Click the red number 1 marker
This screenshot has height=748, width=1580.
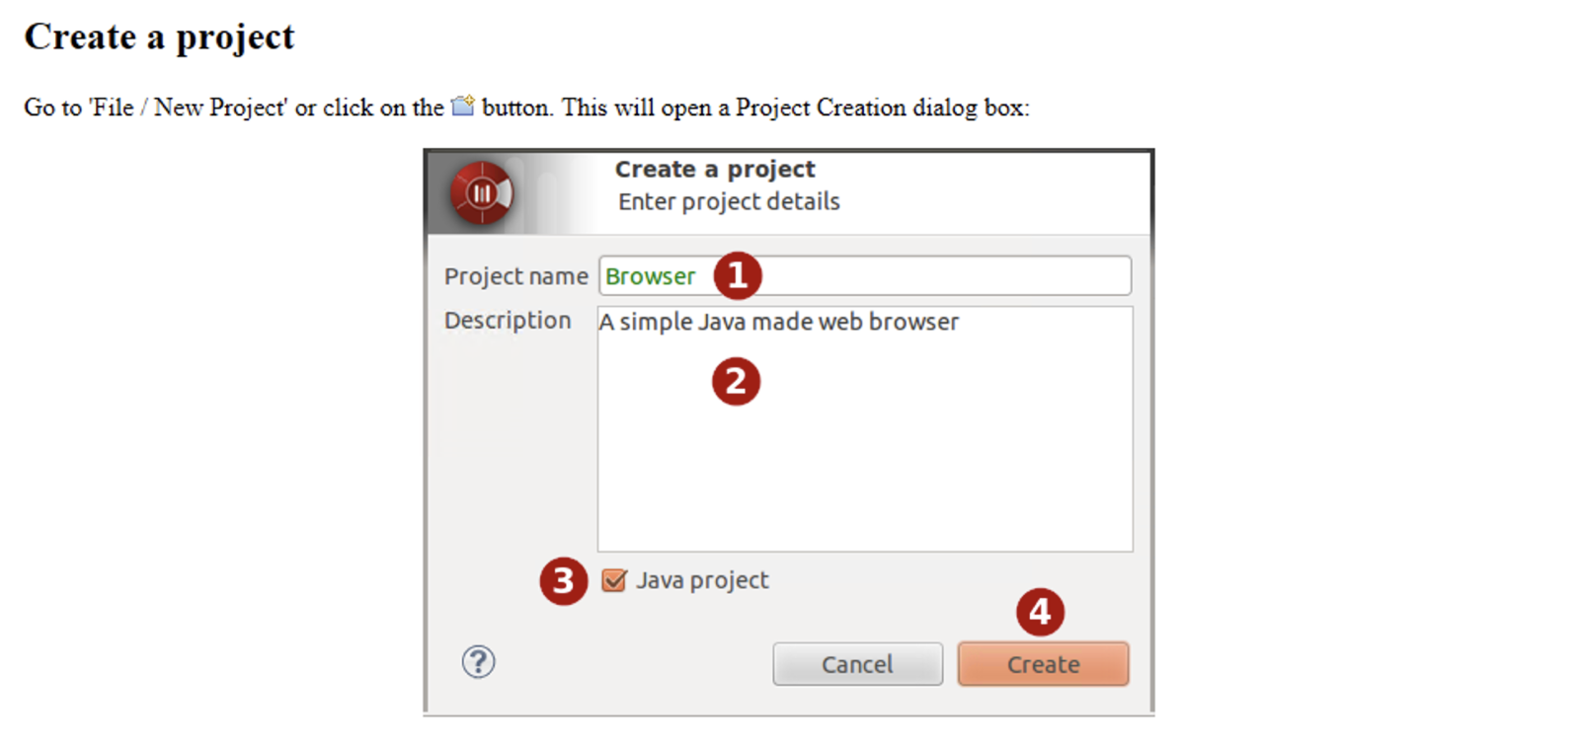pos(737,275)
